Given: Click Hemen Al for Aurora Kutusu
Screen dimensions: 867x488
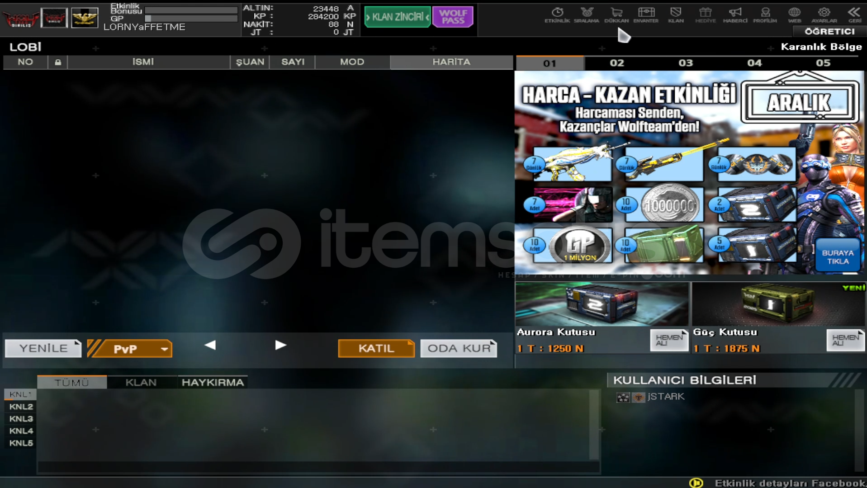Looking at the screenshot, I should pyautogui.click(x=669, y=340).
